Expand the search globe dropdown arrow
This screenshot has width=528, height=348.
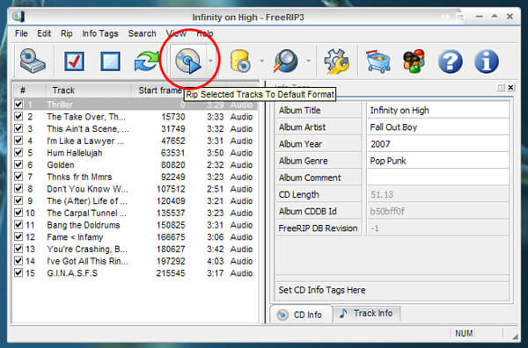click(308, 61)
